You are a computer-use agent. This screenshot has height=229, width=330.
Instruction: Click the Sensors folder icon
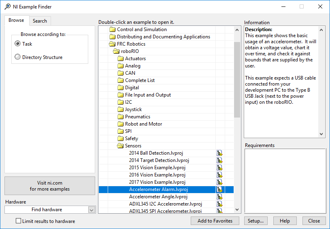120,146
